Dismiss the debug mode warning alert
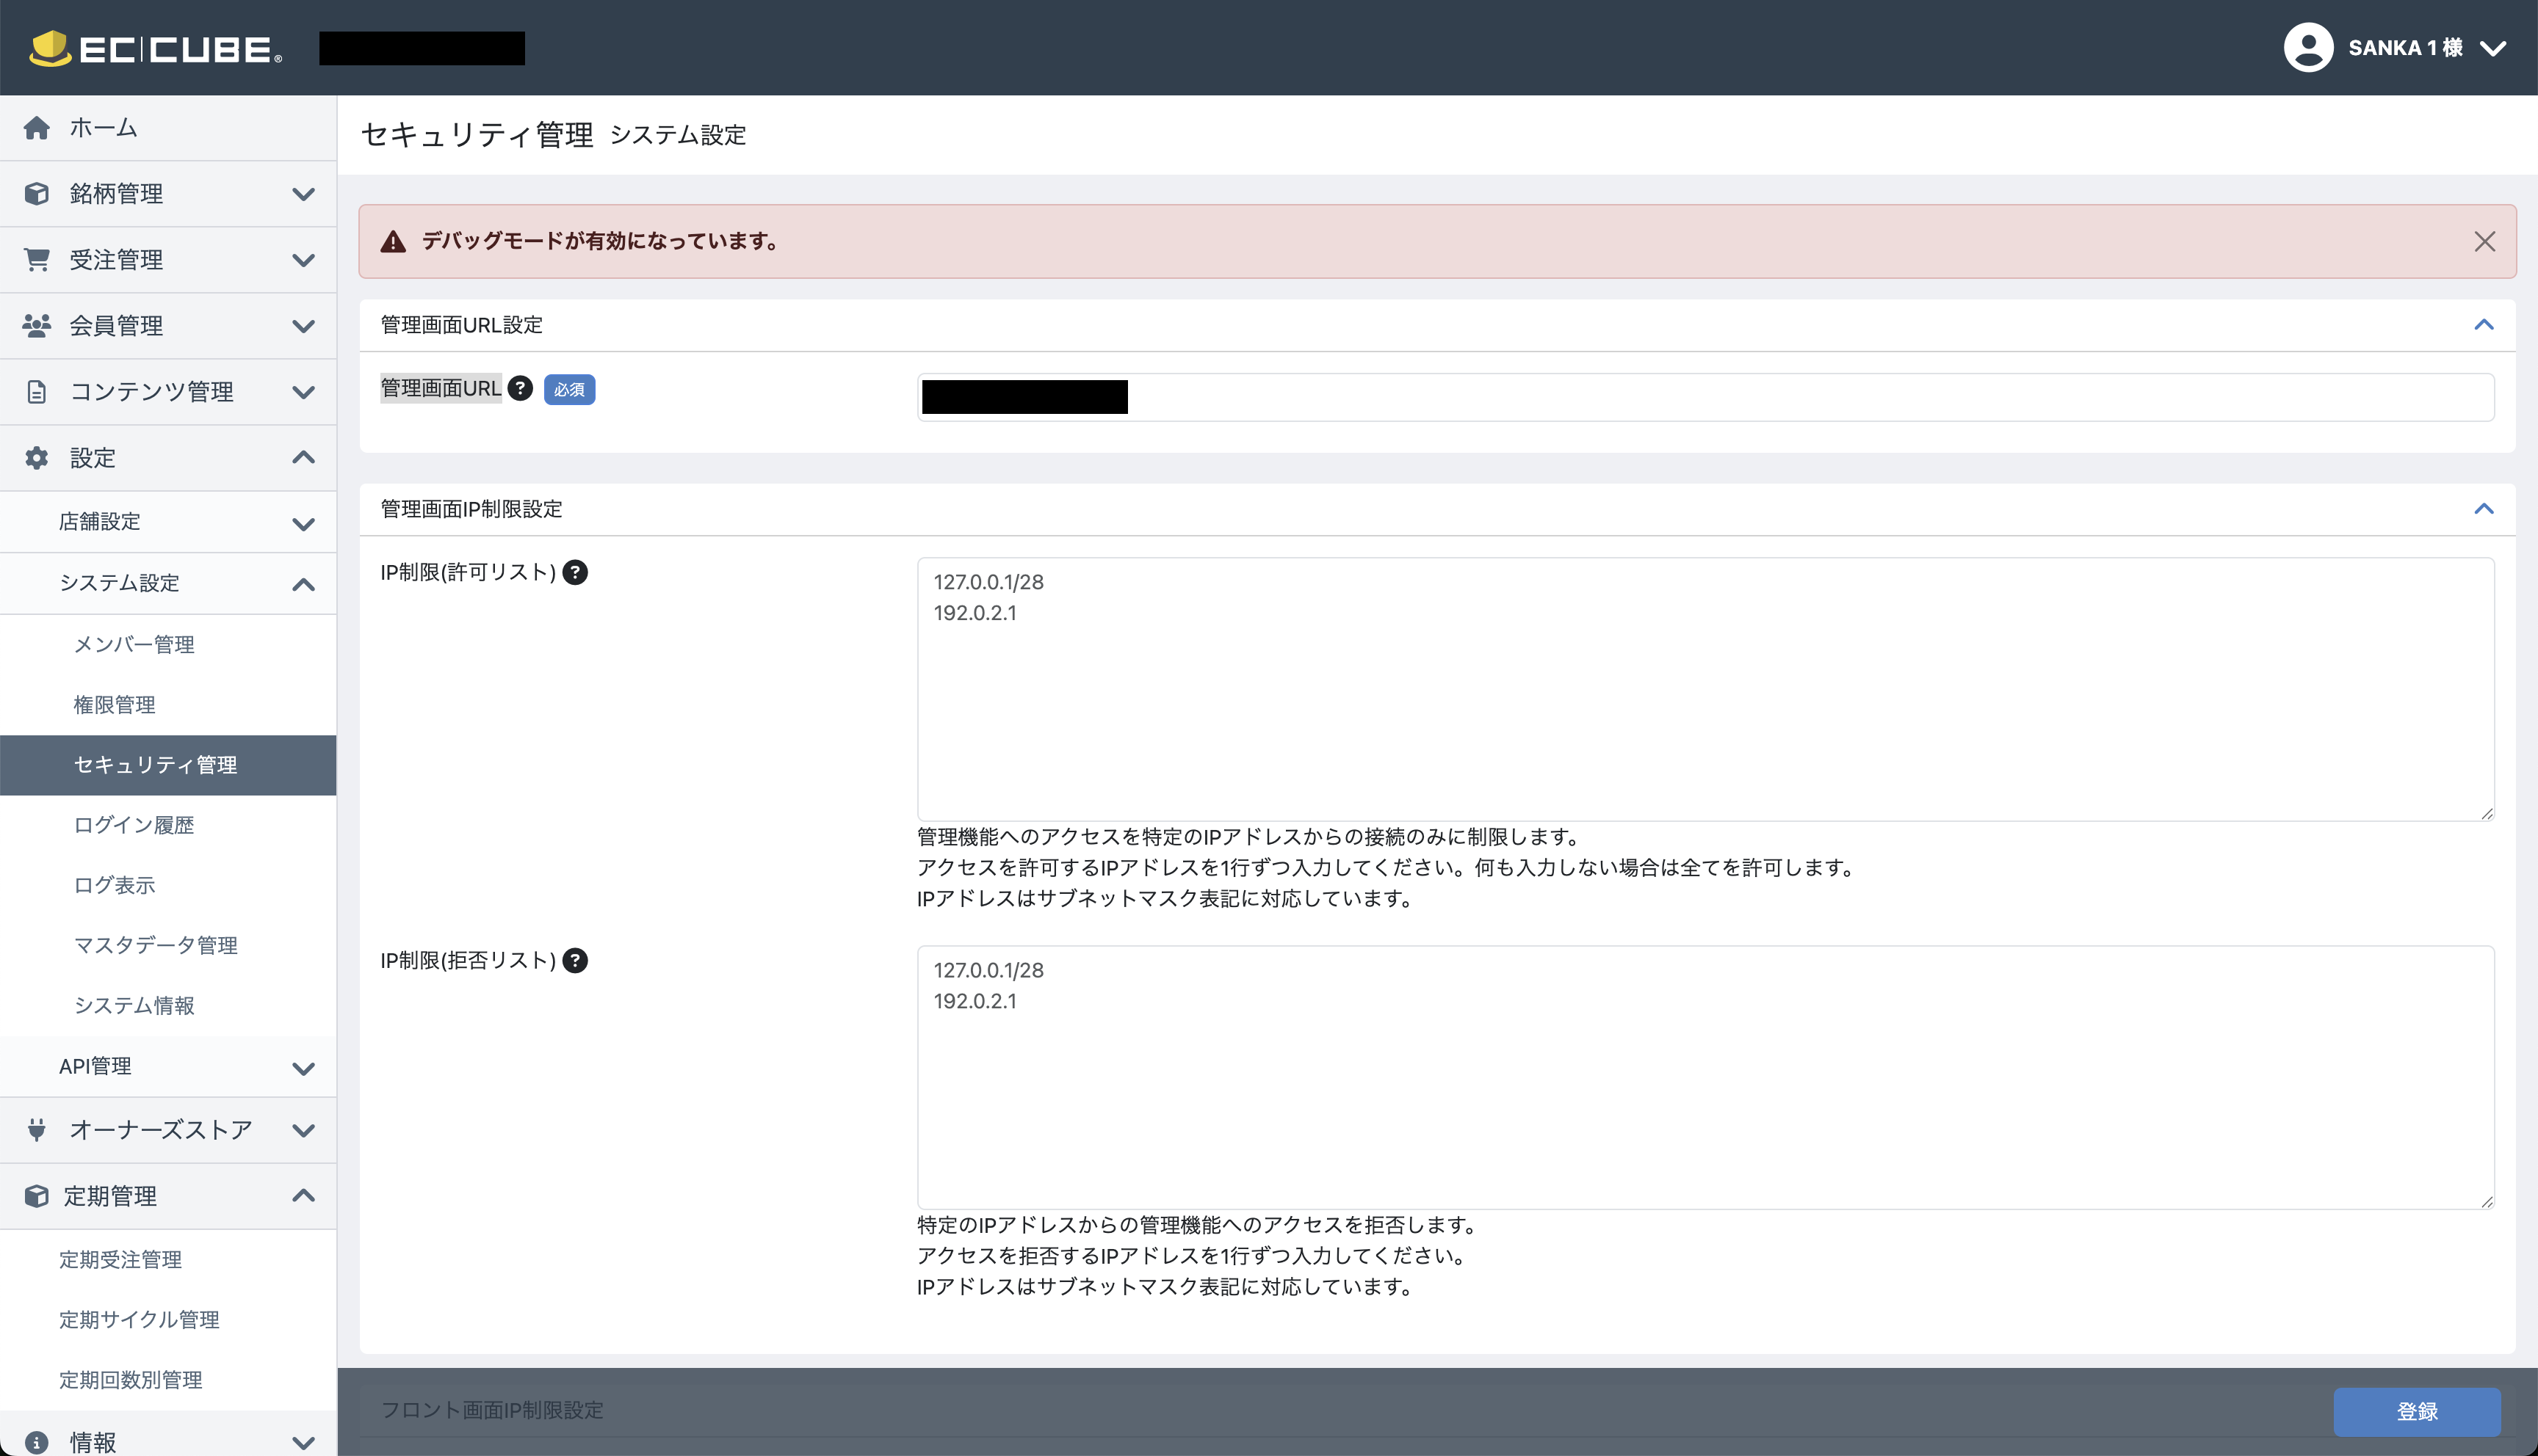2538x1456 pixels. click(2484, 241)
